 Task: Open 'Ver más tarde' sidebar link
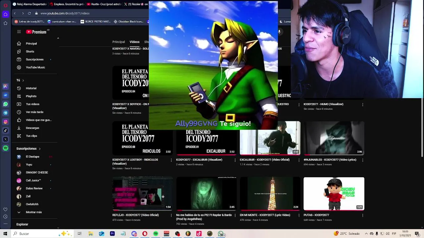click(x=35, y=112)
